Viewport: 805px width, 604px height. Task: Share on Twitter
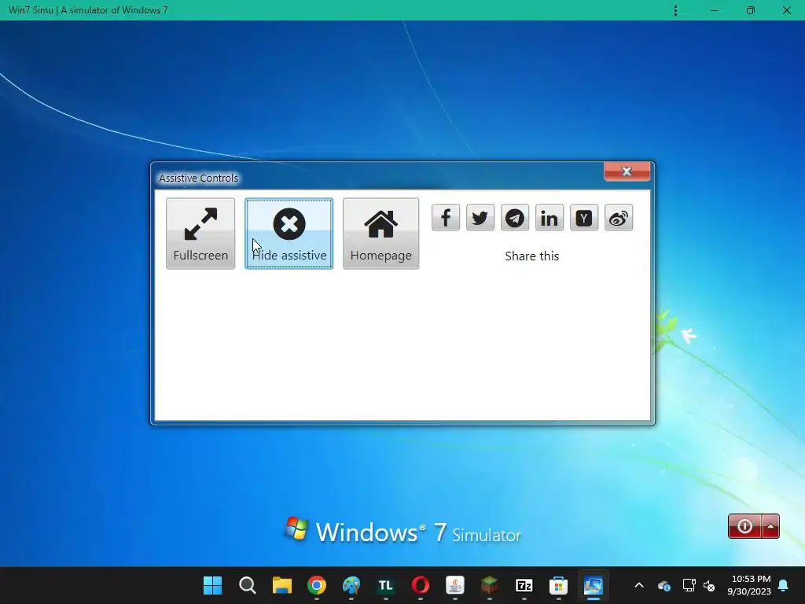480,218
